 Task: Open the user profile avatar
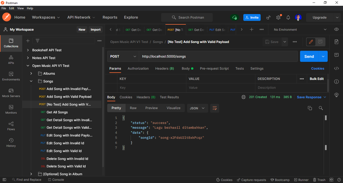tap(298, 17)
